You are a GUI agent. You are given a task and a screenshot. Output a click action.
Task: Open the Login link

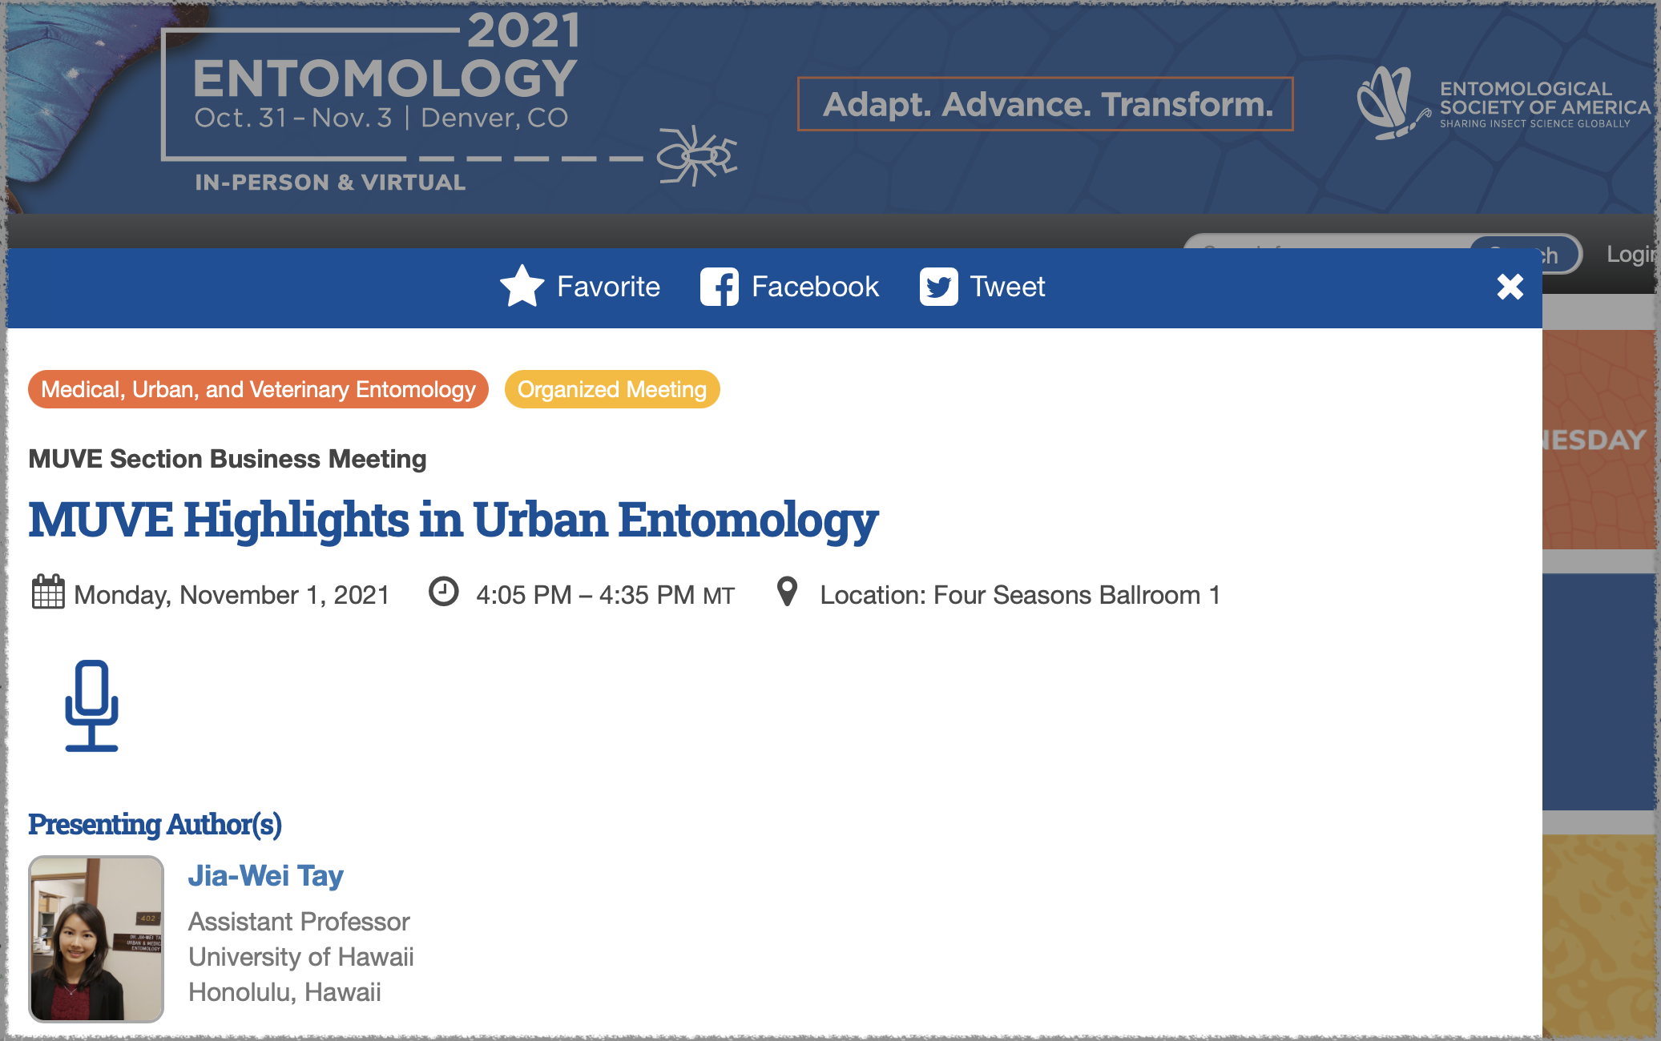1632,255
